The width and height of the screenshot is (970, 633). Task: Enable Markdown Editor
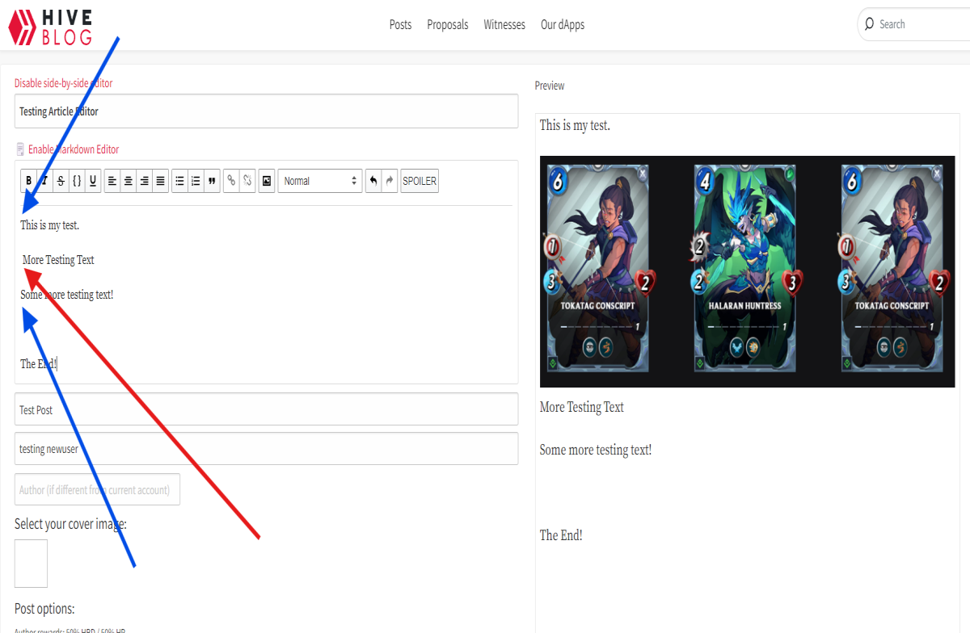pyautogui.click(x=74, y=149)
